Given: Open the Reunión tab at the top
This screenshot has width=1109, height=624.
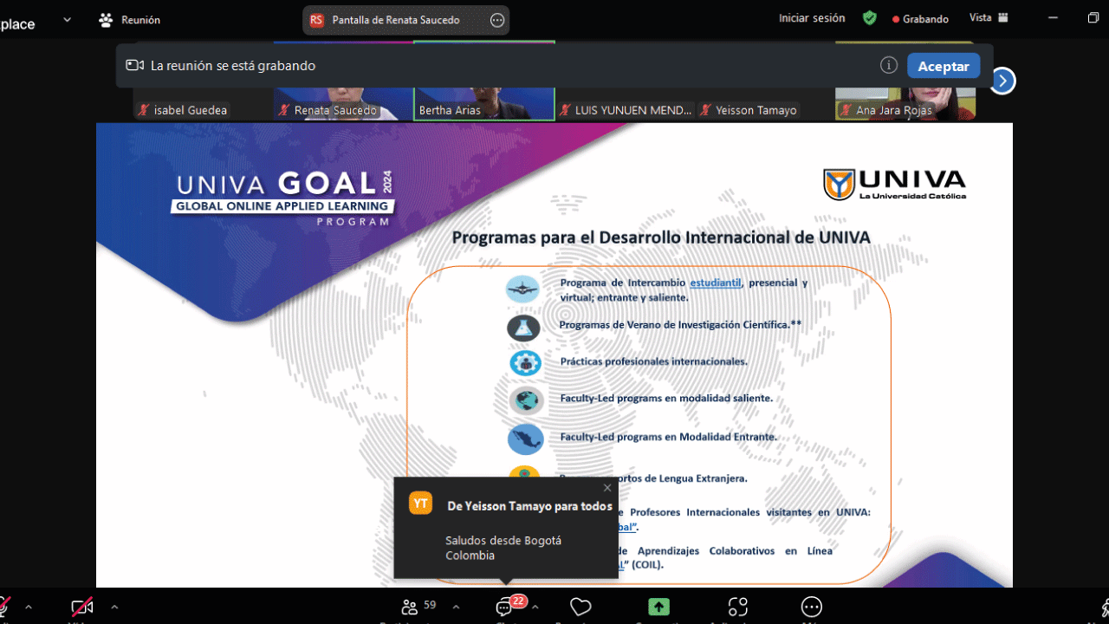Looking at the screenshot, I should point(130,20).
